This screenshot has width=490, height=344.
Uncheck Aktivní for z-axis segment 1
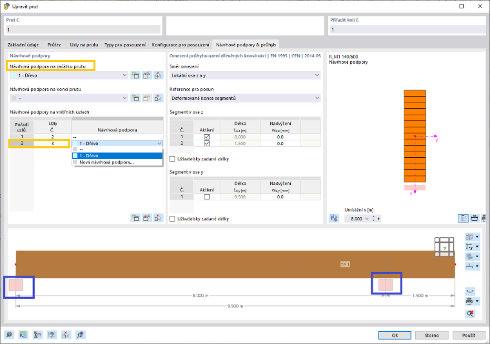[207, 137]
